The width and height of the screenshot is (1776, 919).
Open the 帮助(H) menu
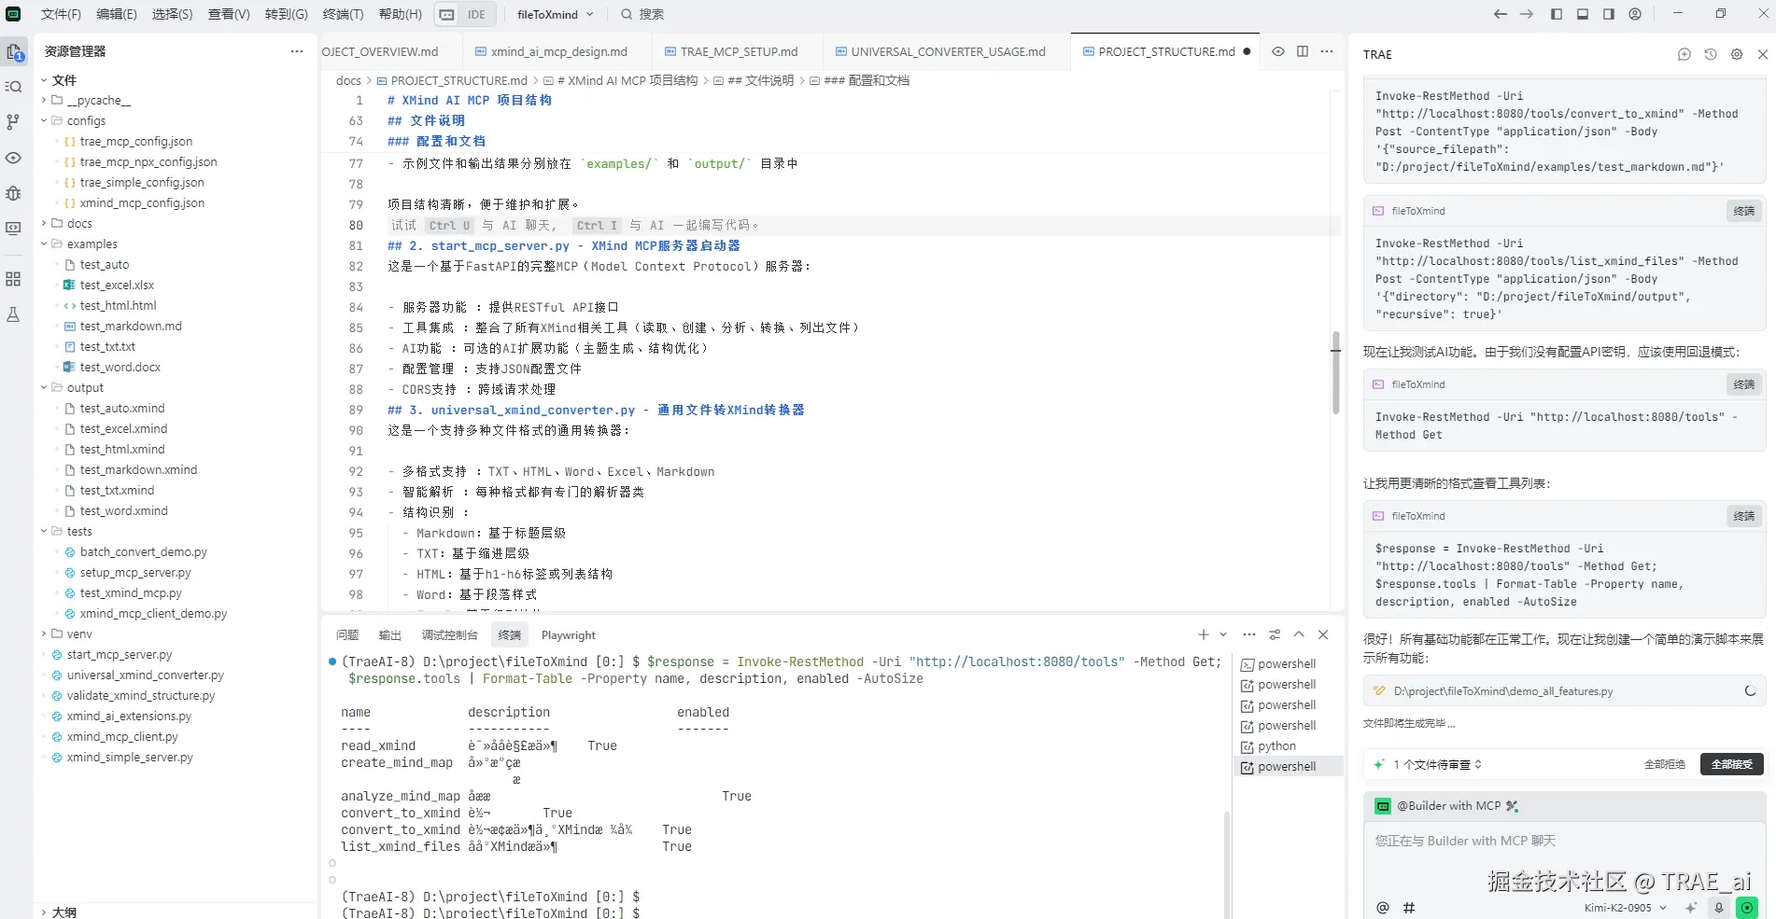point(400,14)
